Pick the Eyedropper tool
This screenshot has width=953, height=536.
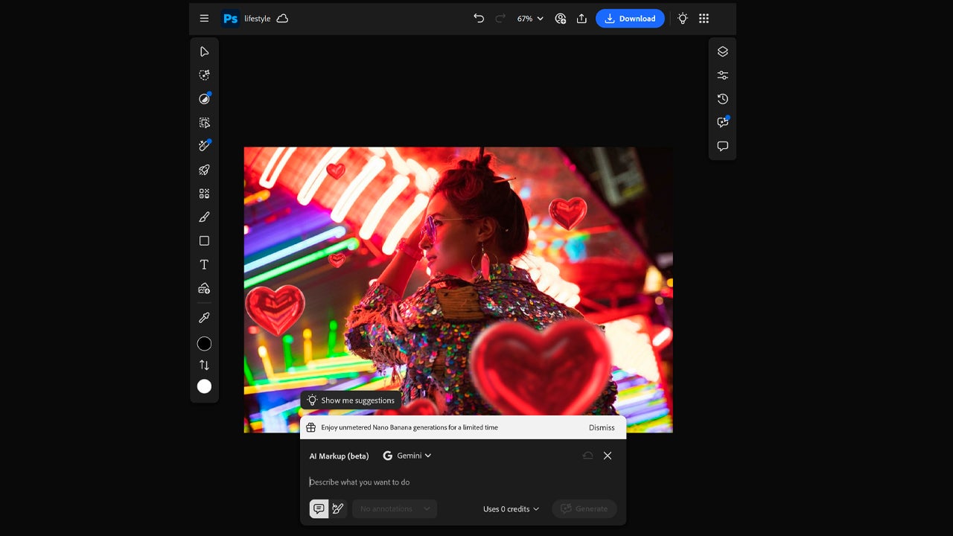pos(204,318)
